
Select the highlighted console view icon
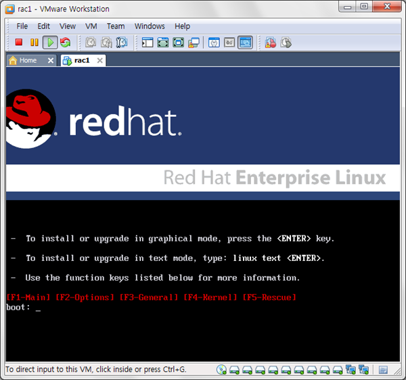[x=245, y=43]
